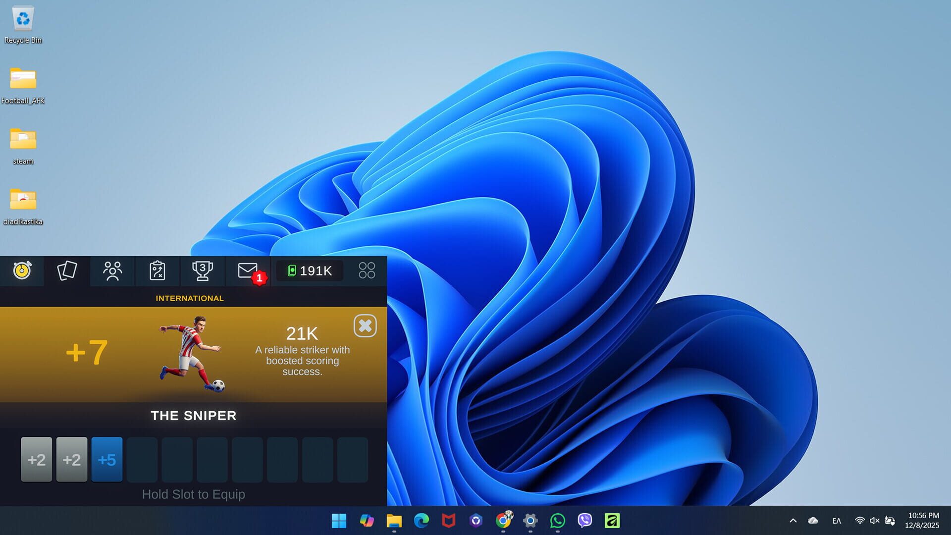Select the stopwatch timer tab
This screenshot has height=535, width=951.
(22, 271)
